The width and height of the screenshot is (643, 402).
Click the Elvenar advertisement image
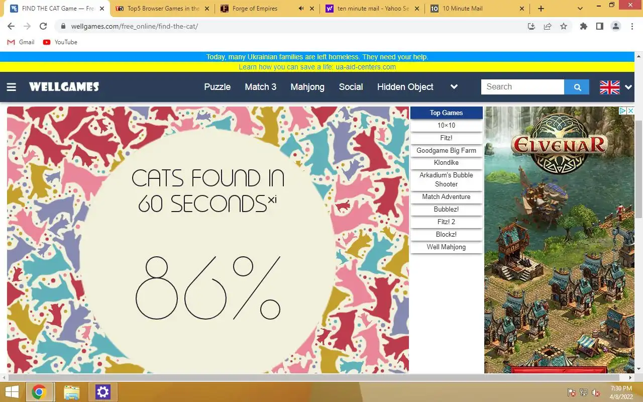pos(559,240)
